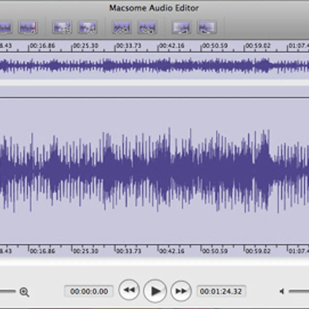Click 00:59.02 on ruler below main waveform

[x=258, y=251]
